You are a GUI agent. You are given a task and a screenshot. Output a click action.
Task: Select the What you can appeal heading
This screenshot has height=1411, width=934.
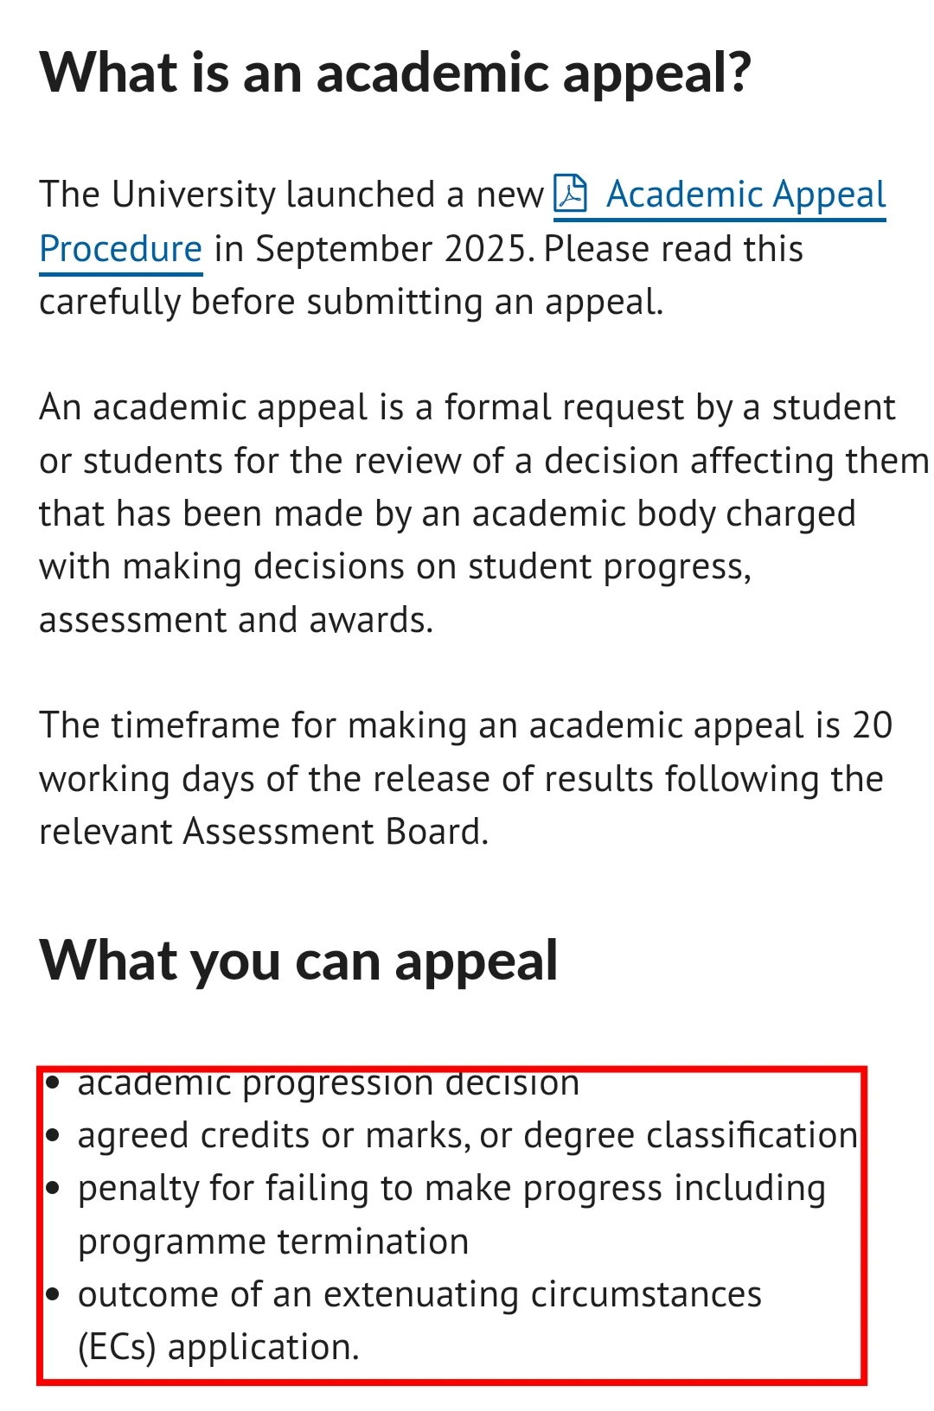[x=298, y=961]
